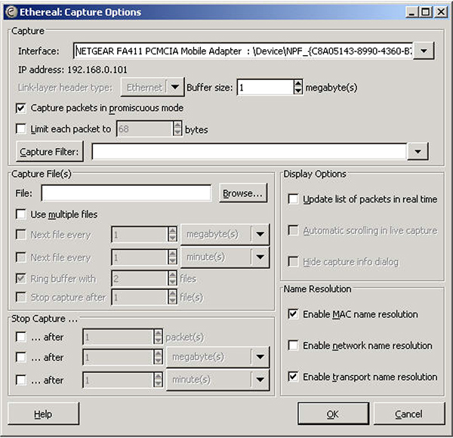Click the IP address 192.168.0.101 text
Image resolution: width=453 pixels, height=438 pixels.
click(72, 69)
